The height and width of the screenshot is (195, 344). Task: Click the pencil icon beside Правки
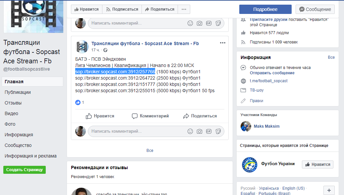click(x=243, y=101)
